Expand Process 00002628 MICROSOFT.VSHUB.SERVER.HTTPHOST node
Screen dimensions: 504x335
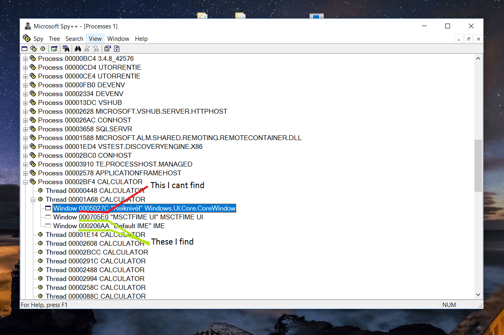pos(26,111)
